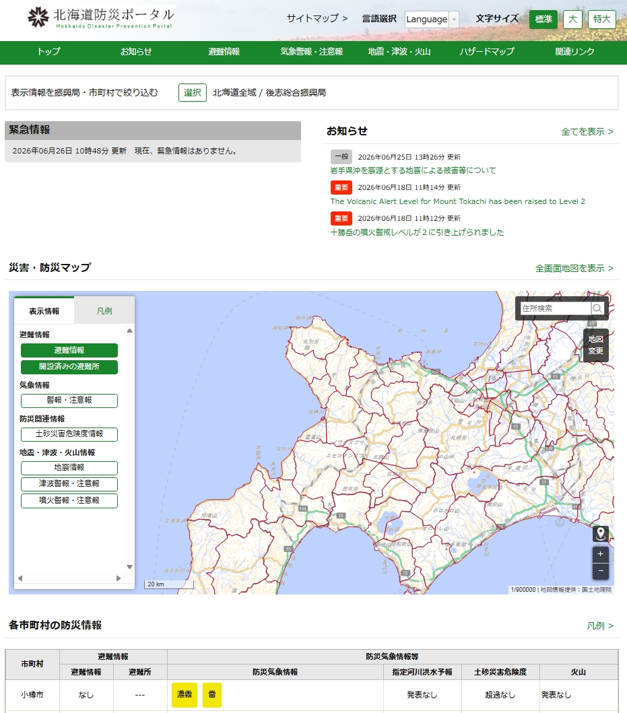Click the 濃霧 yellow warning badge
This screenshot has height=713, width=627.
click(185, 695)
